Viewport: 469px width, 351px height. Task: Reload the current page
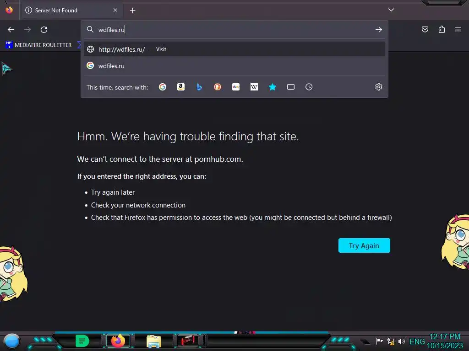coord(44,30)
